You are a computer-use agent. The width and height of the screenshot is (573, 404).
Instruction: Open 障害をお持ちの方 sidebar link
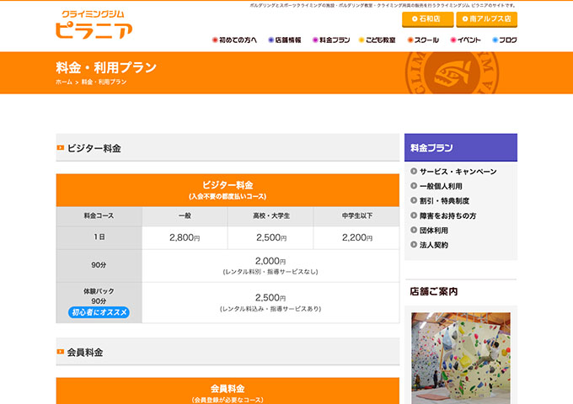447,215
